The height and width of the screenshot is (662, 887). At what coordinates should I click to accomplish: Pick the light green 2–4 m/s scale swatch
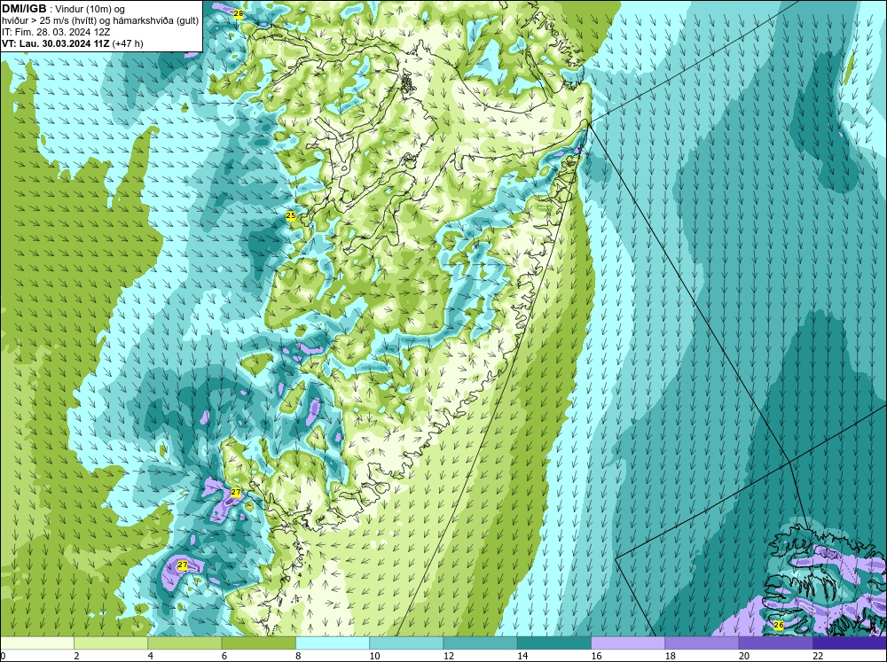(111, 643)
